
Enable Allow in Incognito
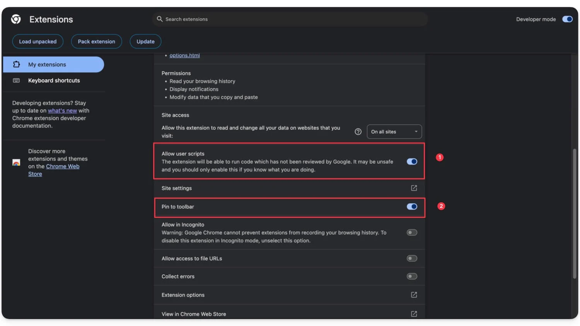coord(412,232)
